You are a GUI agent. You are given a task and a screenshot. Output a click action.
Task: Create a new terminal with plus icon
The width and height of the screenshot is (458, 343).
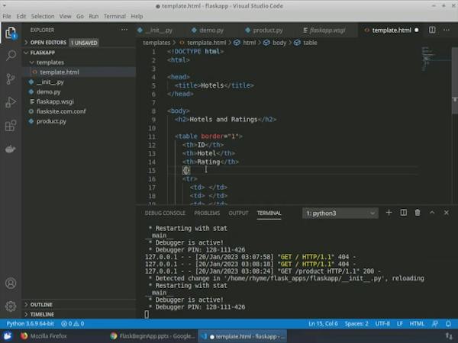click(x=389, y=213)
